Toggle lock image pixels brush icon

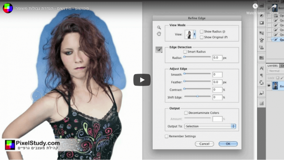click(282, 78)
